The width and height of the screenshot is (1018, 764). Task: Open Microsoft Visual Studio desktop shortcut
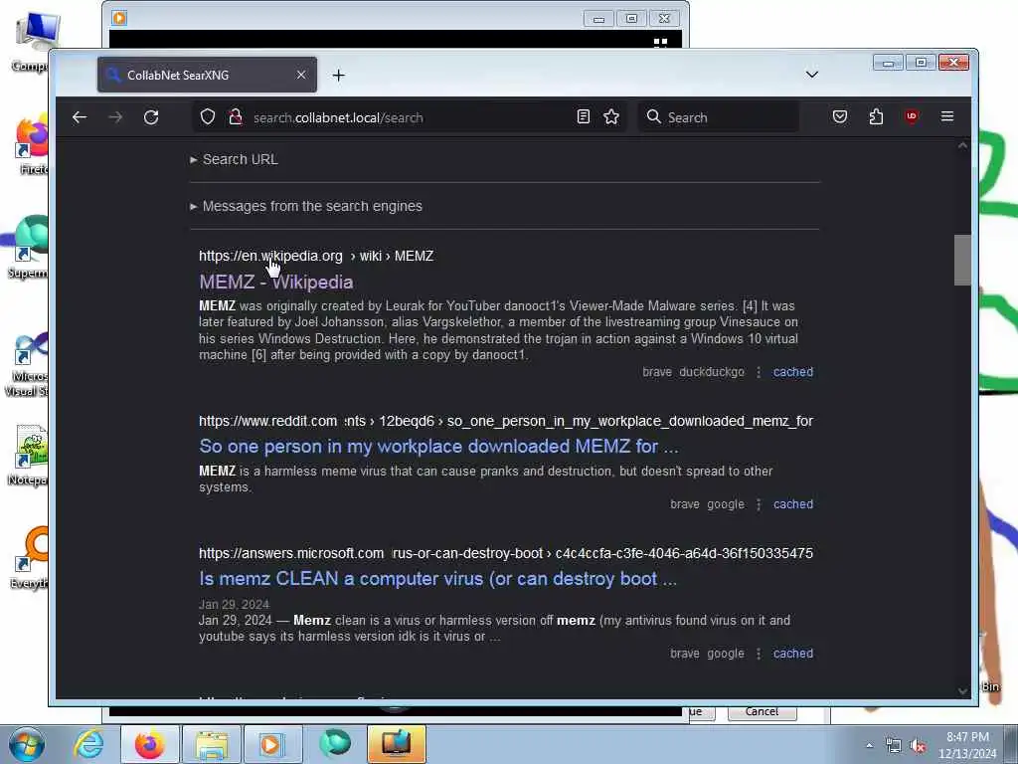click(27, 364)
